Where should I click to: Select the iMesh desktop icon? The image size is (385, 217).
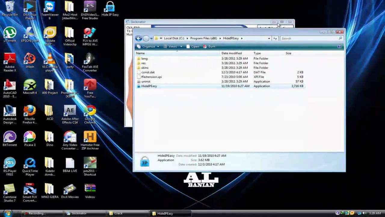[x=29, y=61]
